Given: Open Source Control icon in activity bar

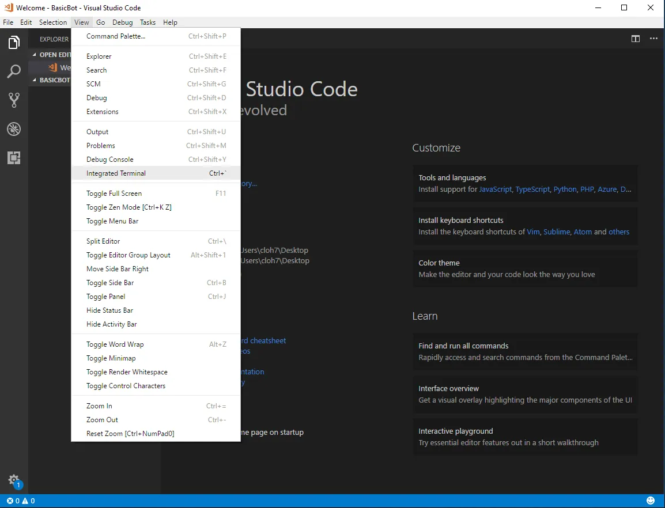Looking at the screenshot, I should pyautogui.click(x=14, y=100).
